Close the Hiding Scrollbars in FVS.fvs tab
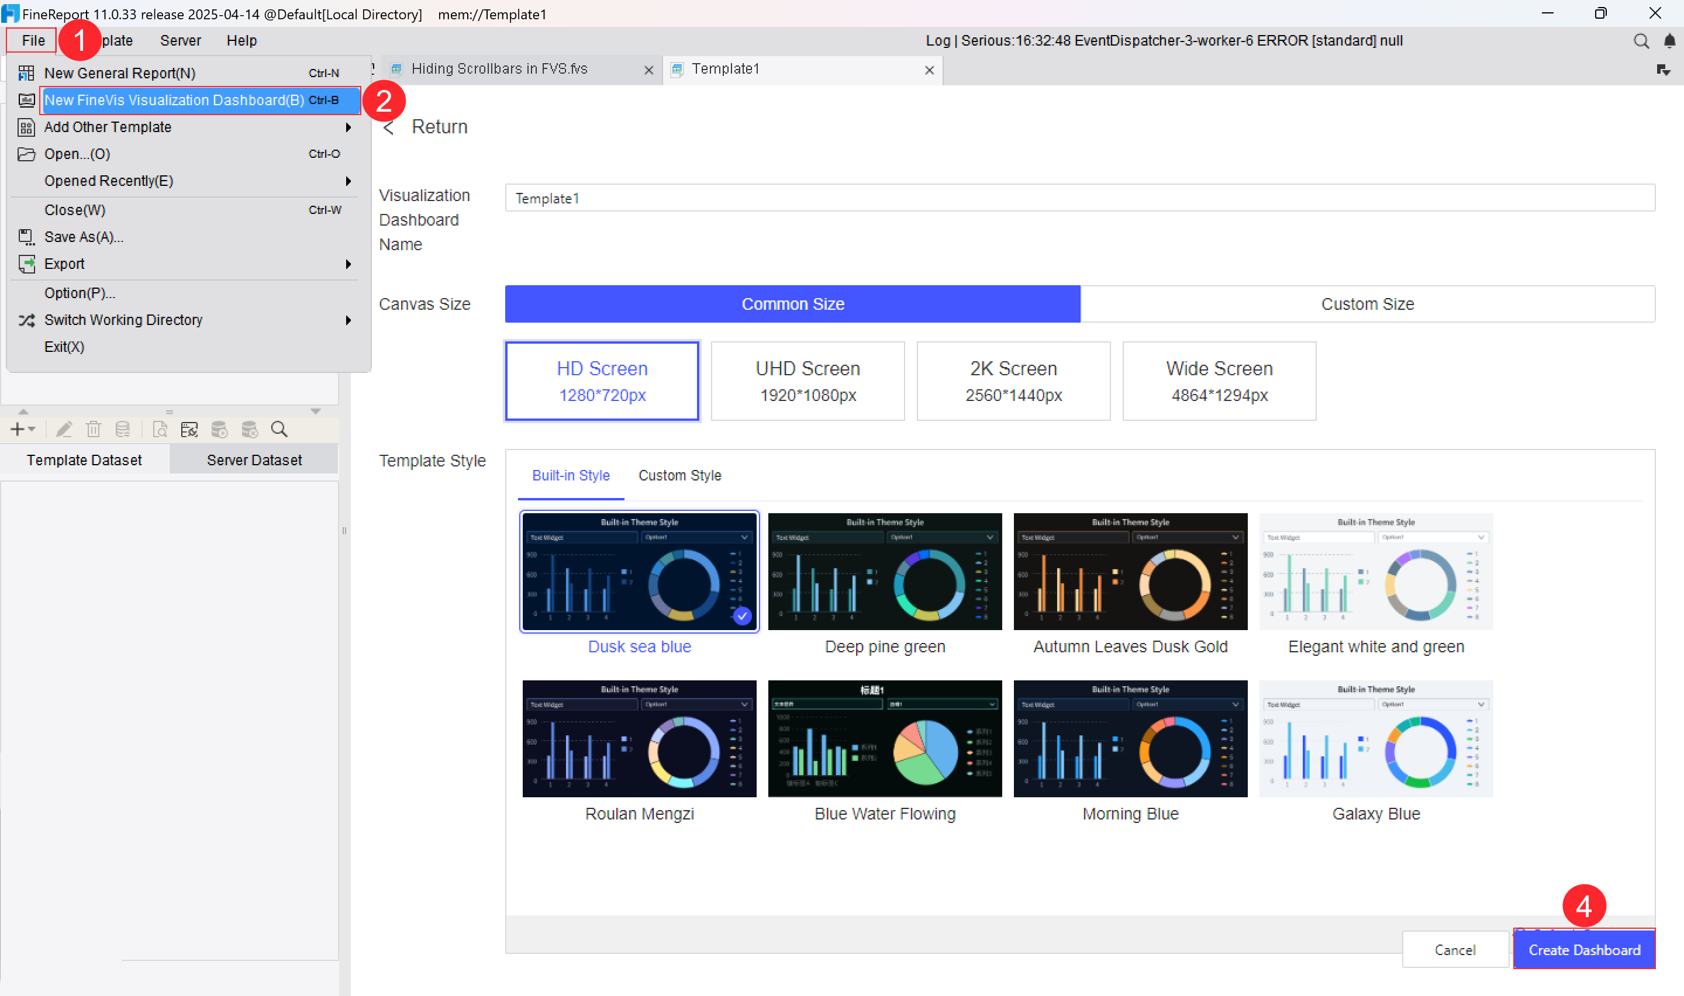The image size is (1684, 996). tap(648, 70)
